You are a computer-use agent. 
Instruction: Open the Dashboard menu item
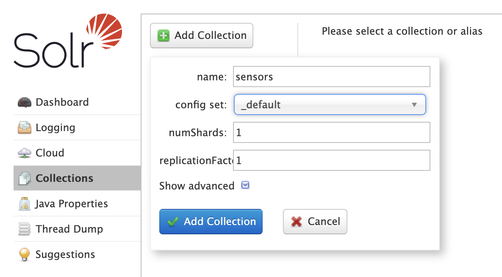tap(62, 102)
